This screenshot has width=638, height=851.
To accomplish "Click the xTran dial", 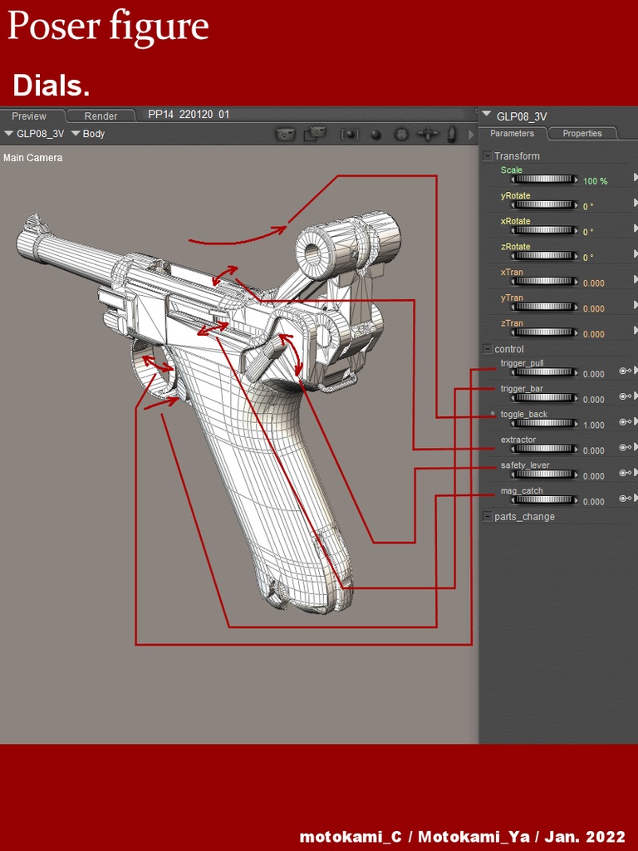I will 544,281.
